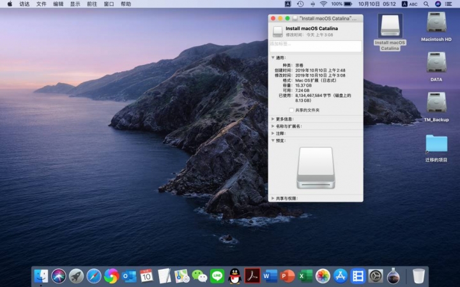This screenshot has height=287, width=460.
Task: Select the 迁移的项目 folder on desktop
Action: pos(436,148)
